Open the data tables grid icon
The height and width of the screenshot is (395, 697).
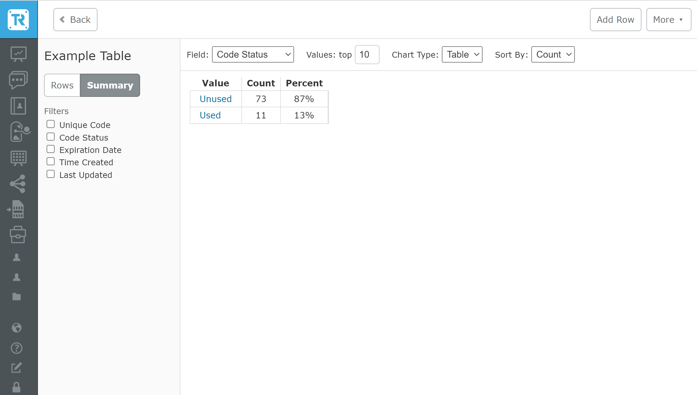point(19,158)
